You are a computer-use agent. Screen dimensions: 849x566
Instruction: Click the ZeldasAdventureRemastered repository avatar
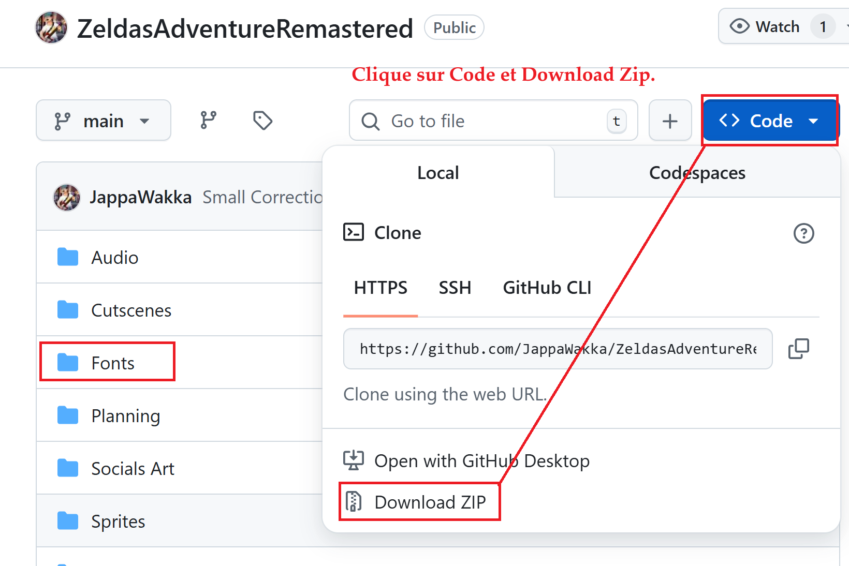[x=51, y=27]
